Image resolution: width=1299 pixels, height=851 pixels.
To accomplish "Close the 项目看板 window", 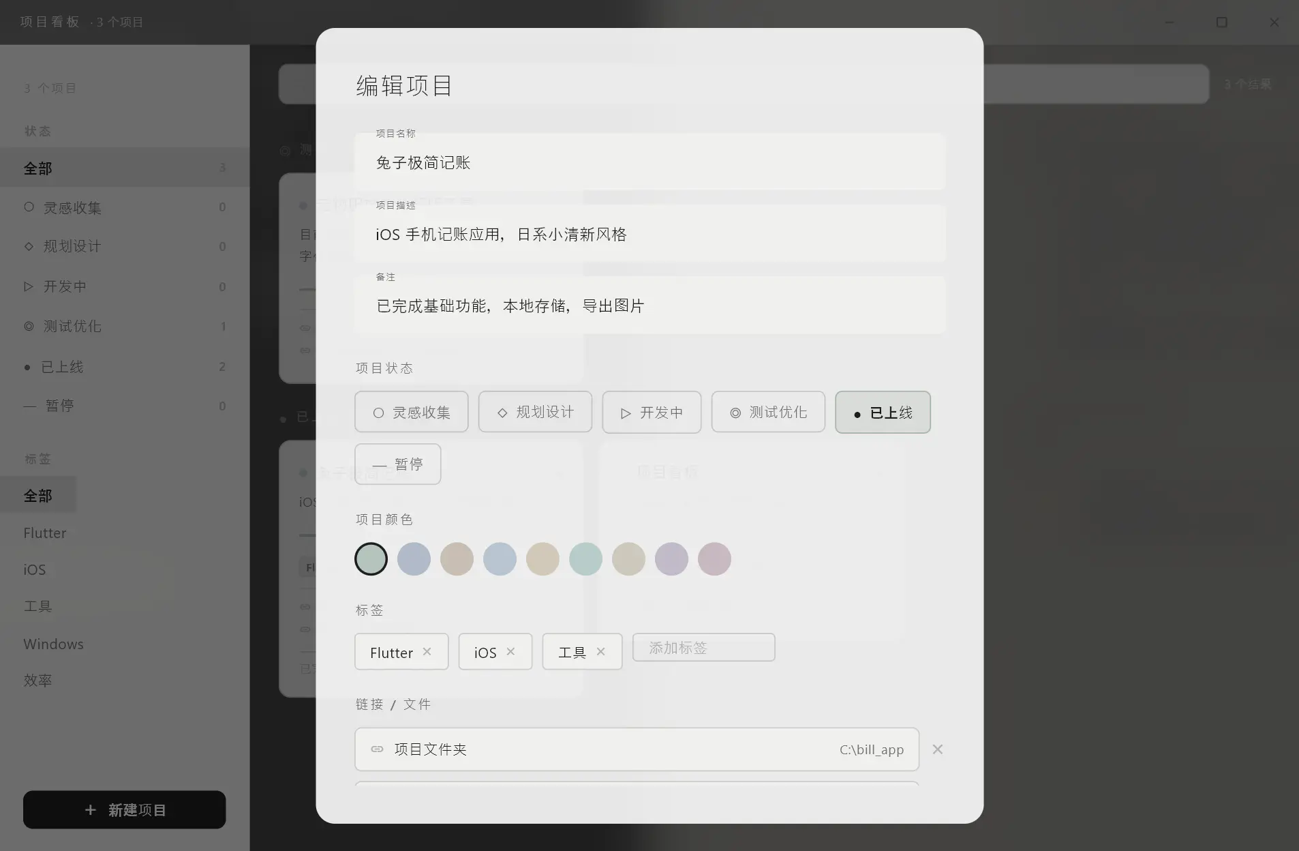I will point(1274,22).
